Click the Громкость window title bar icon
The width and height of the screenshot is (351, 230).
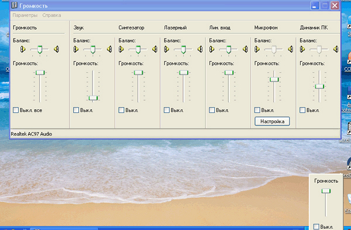coord(14,5)
